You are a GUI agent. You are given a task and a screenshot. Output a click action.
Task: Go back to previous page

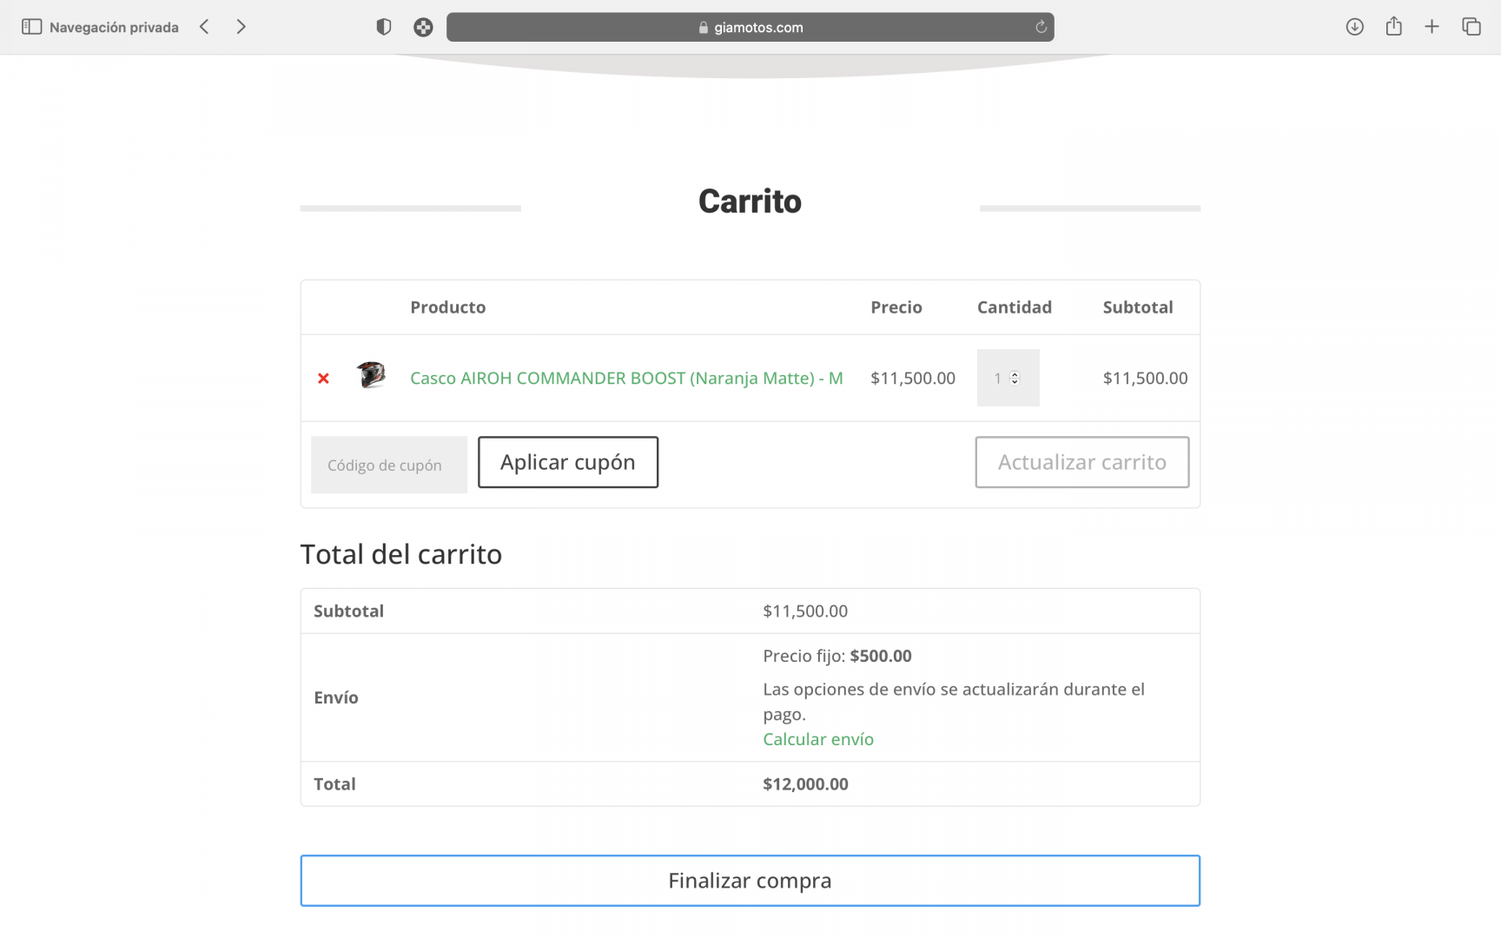point(204,27)
